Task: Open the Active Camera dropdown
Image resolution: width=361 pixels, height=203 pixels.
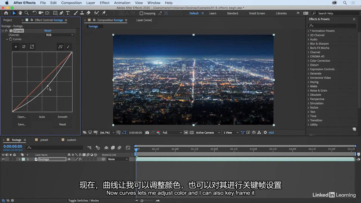Action: [x=208, y=133]
